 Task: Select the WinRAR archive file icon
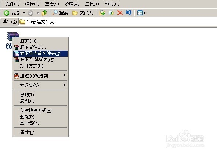pyautogui.click(x=13, y=36)
